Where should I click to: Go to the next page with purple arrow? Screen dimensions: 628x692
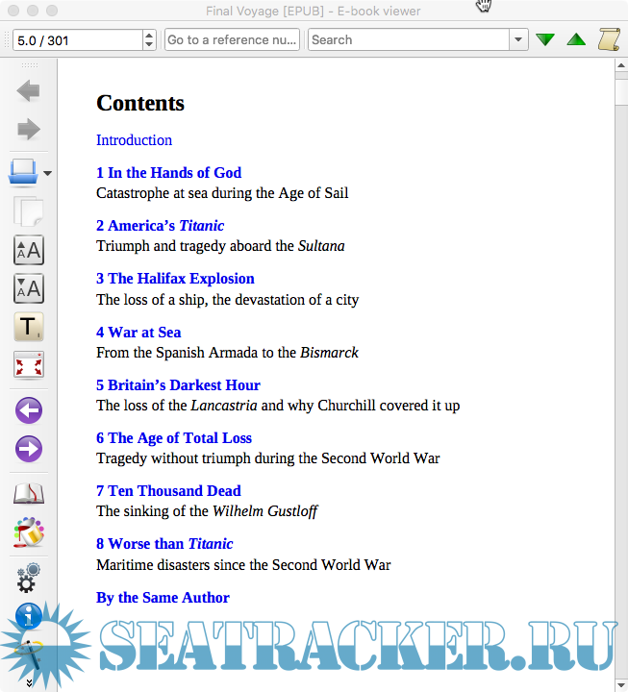(x=29, y=449)
